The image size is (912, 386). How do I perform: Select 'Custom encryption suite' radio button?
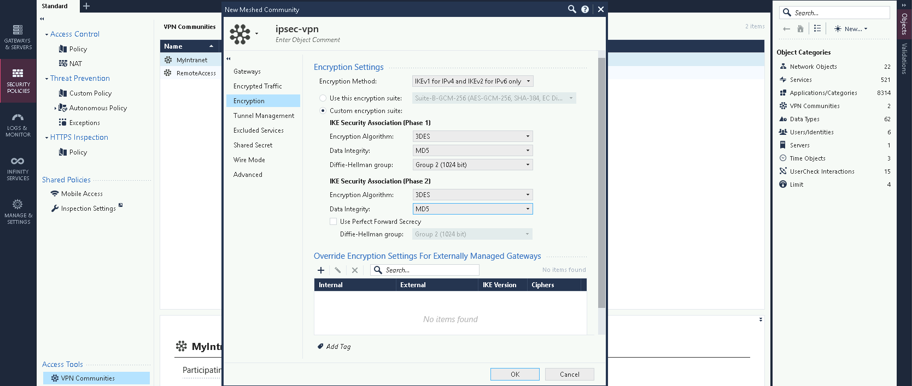click(323, 111)
